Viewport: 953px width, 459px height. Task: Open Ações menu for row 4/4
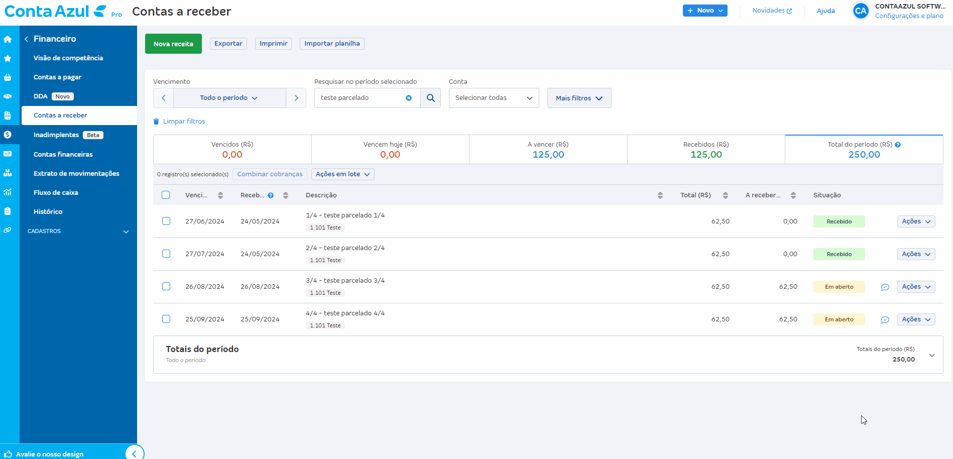coord(916,319)
